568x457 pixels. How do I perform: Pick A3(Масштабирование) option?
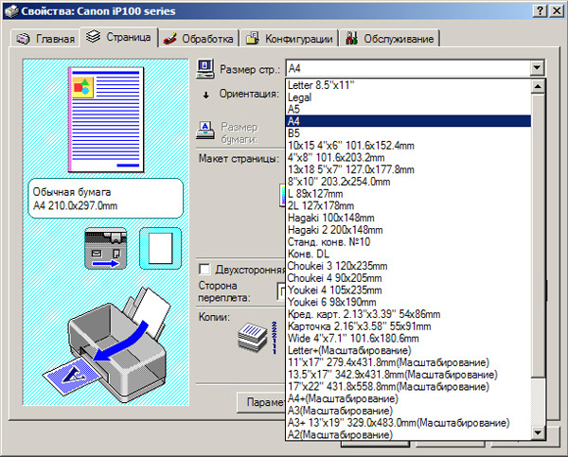click(408, 411)
